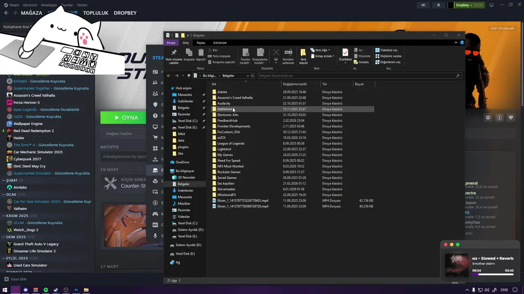Open Explorer help question mark icon
The image size is (524, 294).
click(x=462, y=42)
